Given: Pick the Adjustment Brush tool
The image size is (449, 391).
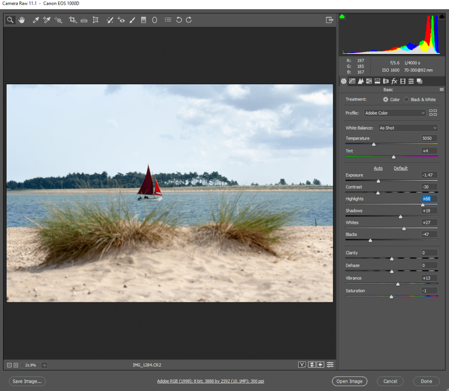Looking at the screenshot, I should coord(132,20).
